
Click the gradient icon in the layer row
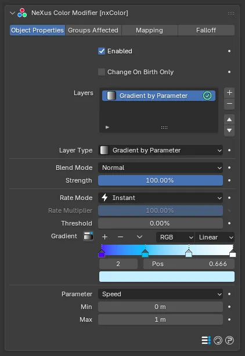pyautogui.click(x=111, y=96)
